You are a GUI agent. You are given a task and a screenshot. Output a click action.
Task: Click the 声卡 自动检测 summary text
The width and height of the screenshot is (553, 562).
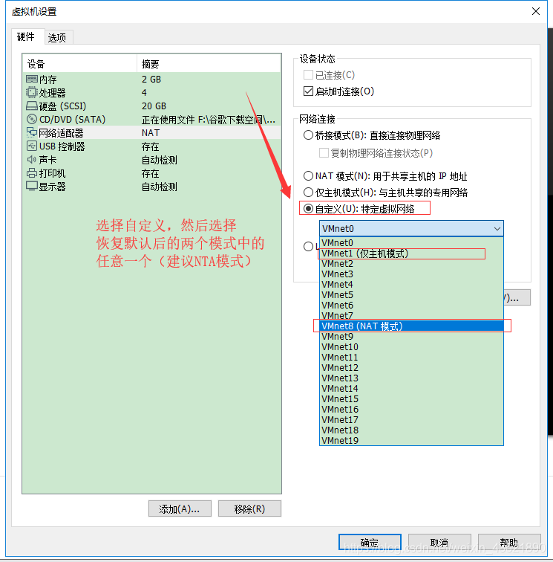(160, 160)
